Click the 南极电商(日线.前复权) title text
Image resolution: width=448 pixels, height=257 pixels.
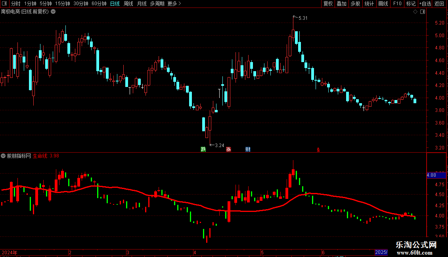point(25,12)
